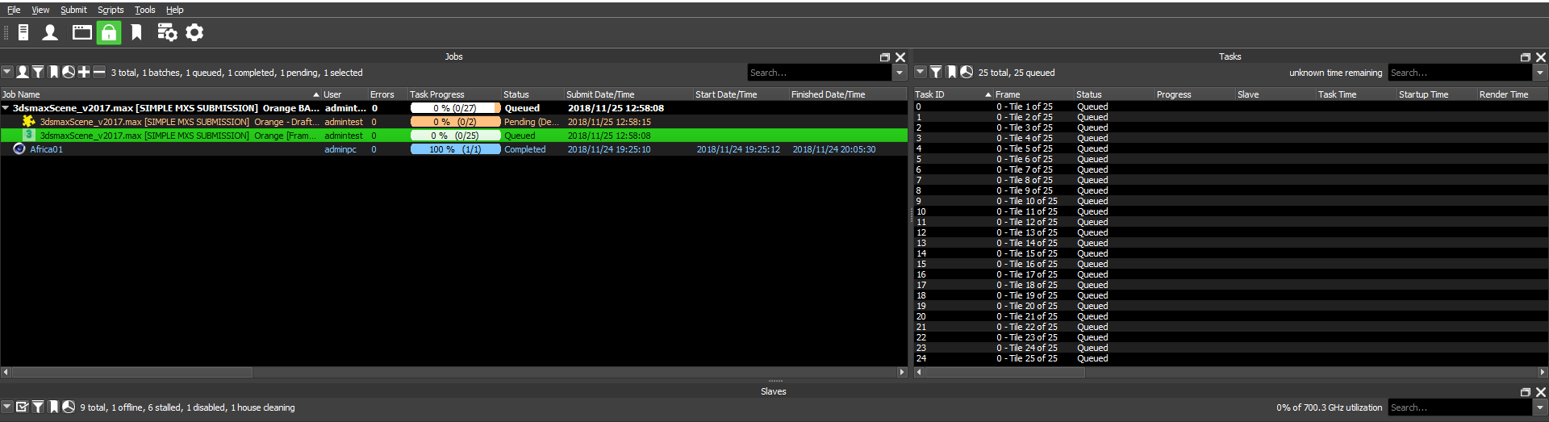Image resolution: width=1549 pixels, height=422 pixels.
Task: Sort jobs by Task Progress column header
Action: 436,94
